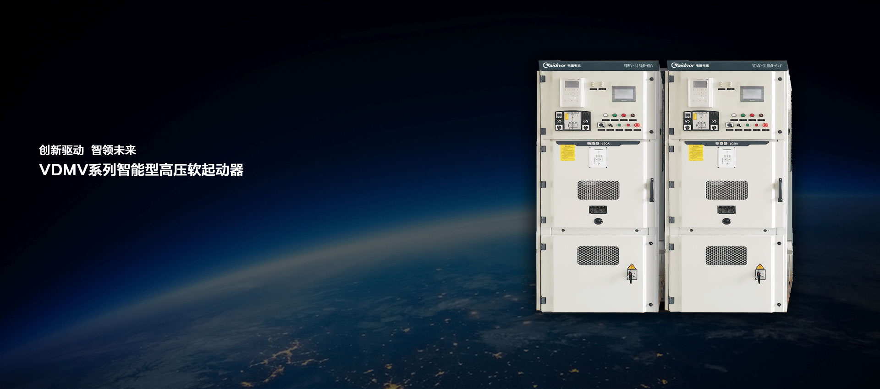Click the headline VDMV系列智能型高压软起动器
Image resolution: width=880 pixels, height=389 pixels.
tap(141, 170)
